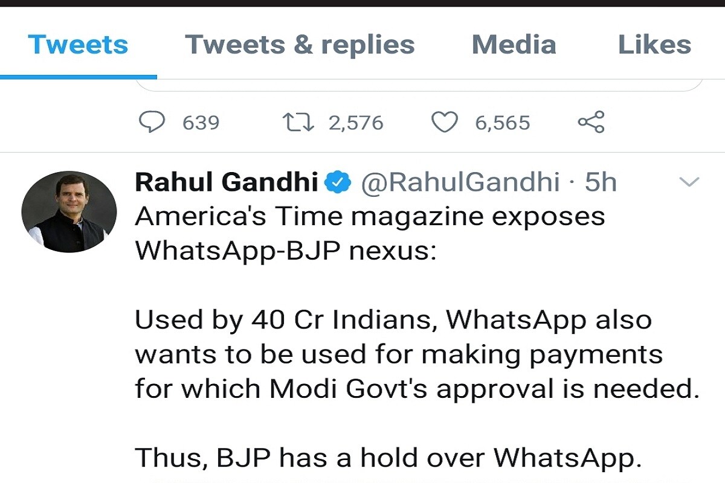The height and width of the screenshot is (483, 725).
Task: Open the @RahulGandhi handle link
Action: pyautogui.click(x=460, y=182)
